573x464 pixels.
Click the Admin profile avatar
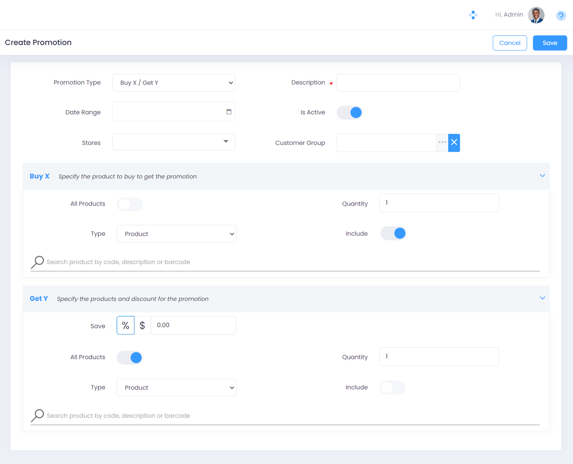coord(536,15)
